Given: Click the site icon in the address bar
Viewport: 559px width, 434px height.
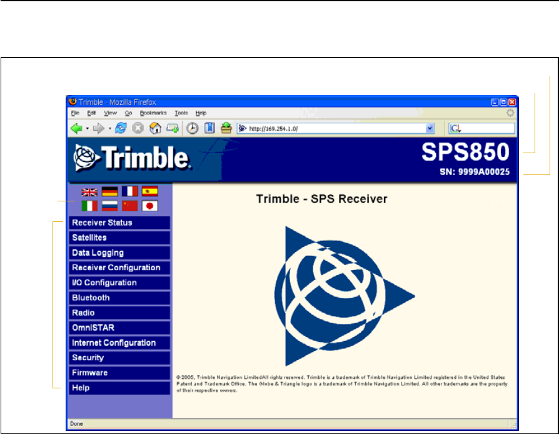Looking at the screenshot, I should [x=243, y=128].
